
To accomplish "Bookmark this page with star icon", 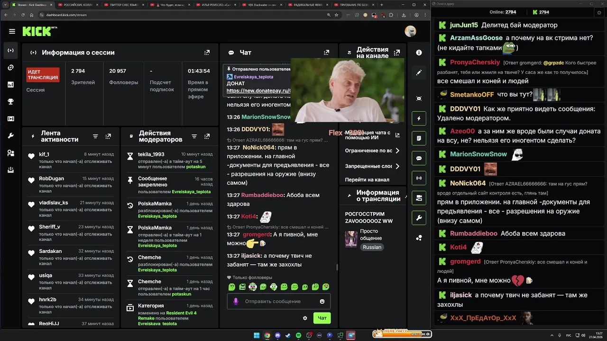I will (336, 15).
